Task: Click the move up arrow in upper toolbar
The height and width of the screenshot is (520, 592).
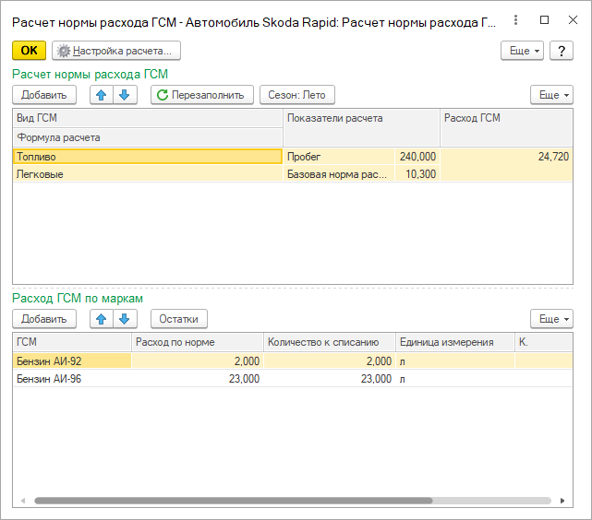Action: tap(102, 95)
